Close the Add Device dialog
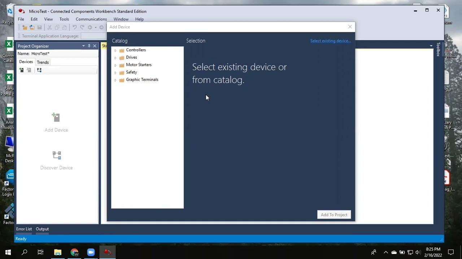 (x=350, y=27)
